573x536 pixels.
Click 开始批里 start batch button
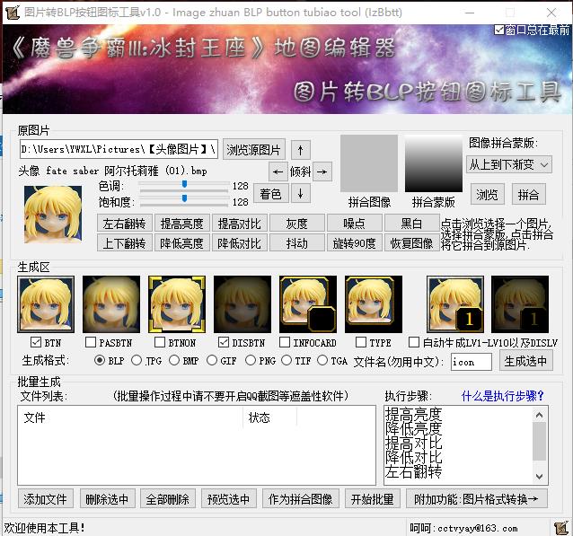pyautogui.click(x=373, y=499)
